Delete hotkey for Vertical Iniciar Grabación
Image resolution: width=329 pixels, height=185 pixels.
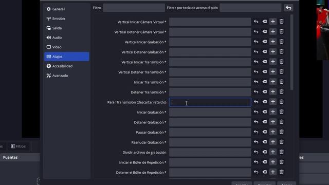pyautogui.click(x=281, y=42)
